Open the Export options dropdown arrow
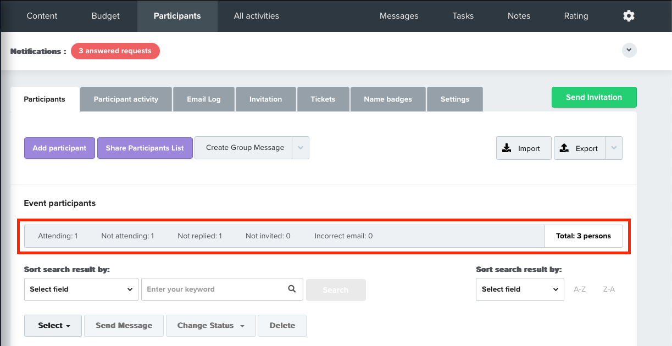 click(x=614, y=148)
